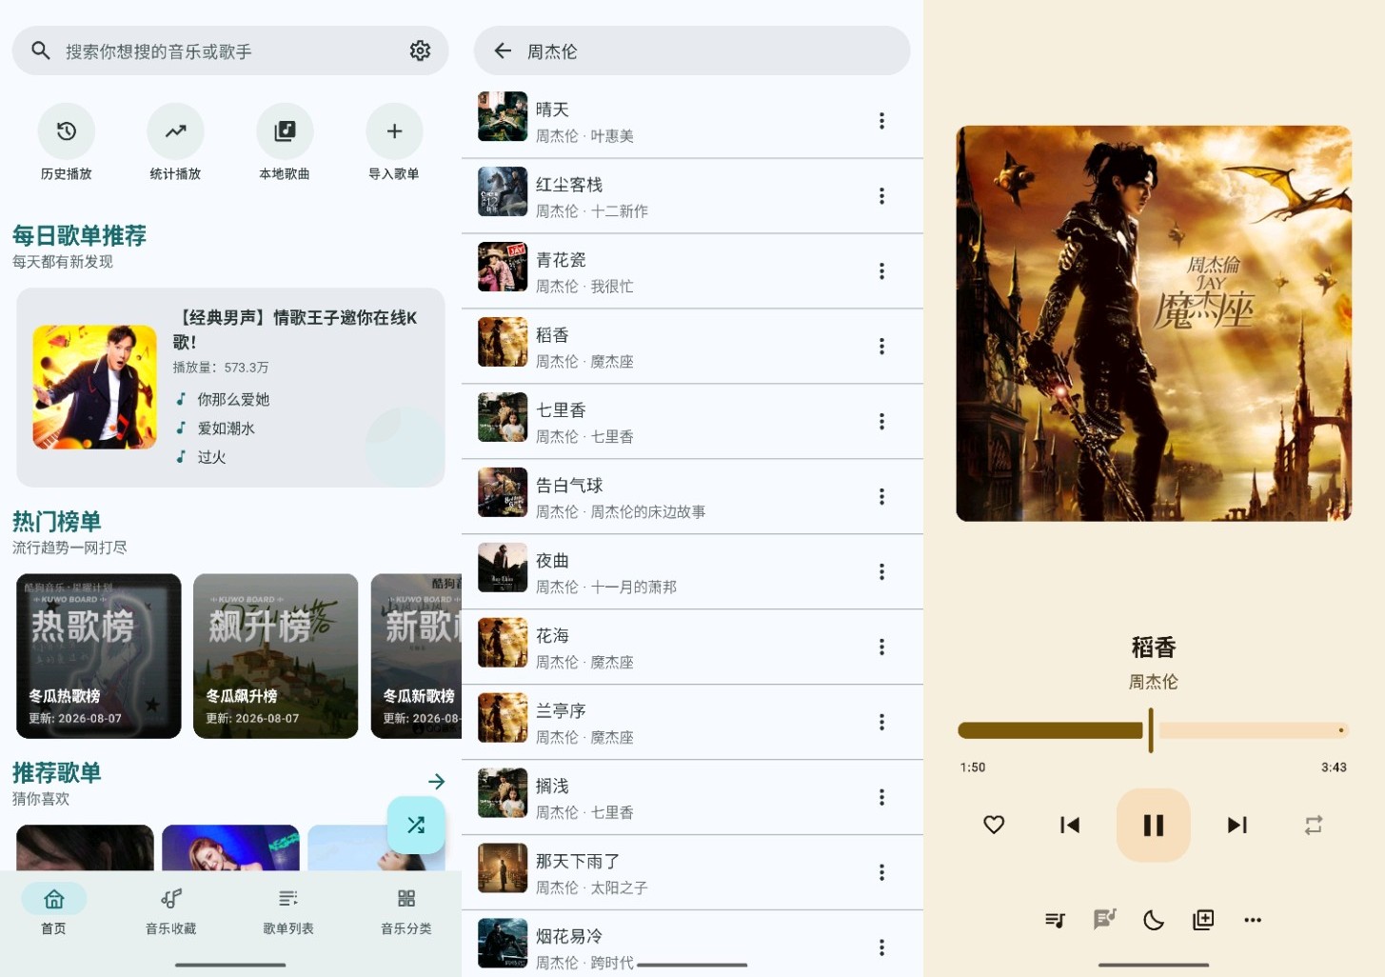
Task: Play the song 告白气球
Action: tap(692, 497)
